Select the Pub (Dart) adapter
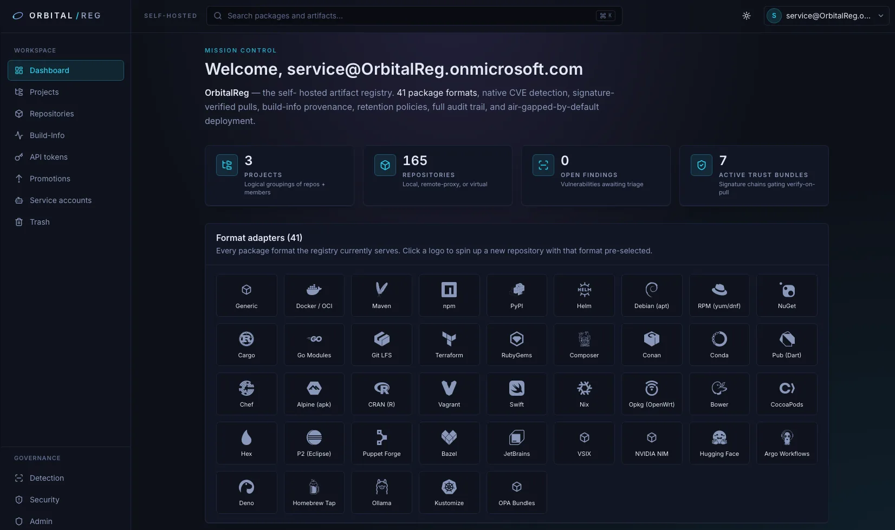Screen dimensions: 895x530 coord(787,344)
